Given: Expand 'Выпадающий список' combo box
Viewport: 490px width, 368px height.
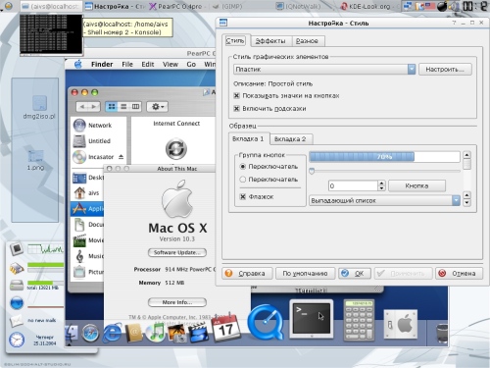Looking at the screenshot, I should (384, 200).
